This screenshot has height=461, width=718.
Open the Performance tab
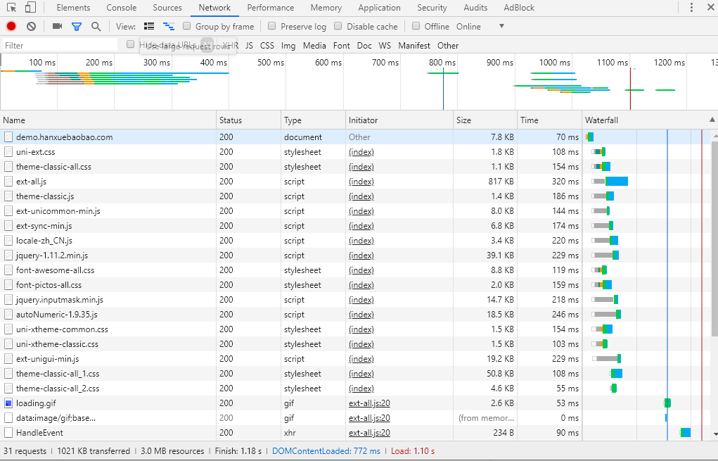point(270,8)
